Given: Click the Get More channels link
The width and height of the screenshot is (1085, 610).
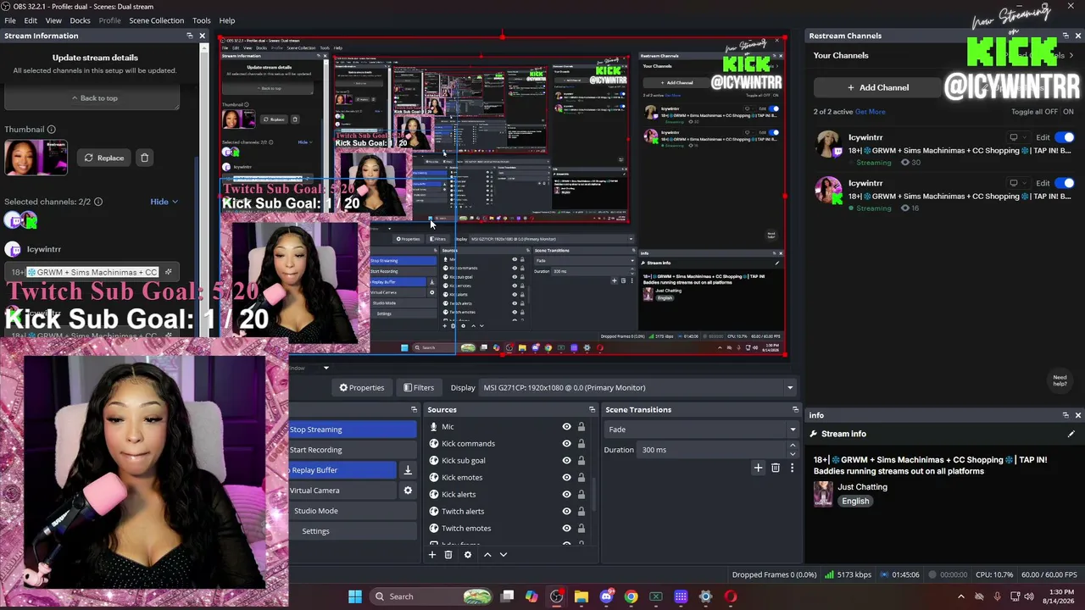Looking at the screenshot, I should [x=870, y=112].
